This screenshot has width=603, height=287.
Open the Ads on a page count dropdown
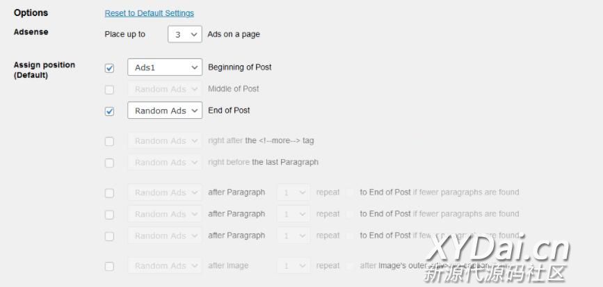[184, 34]
